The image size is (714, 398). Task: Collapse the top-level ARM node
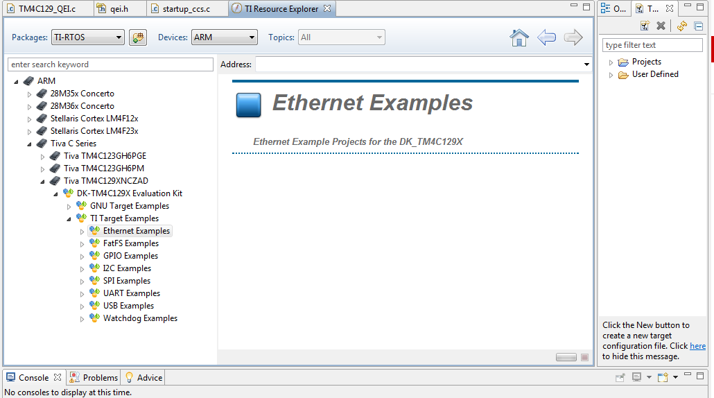coord(16,82)
